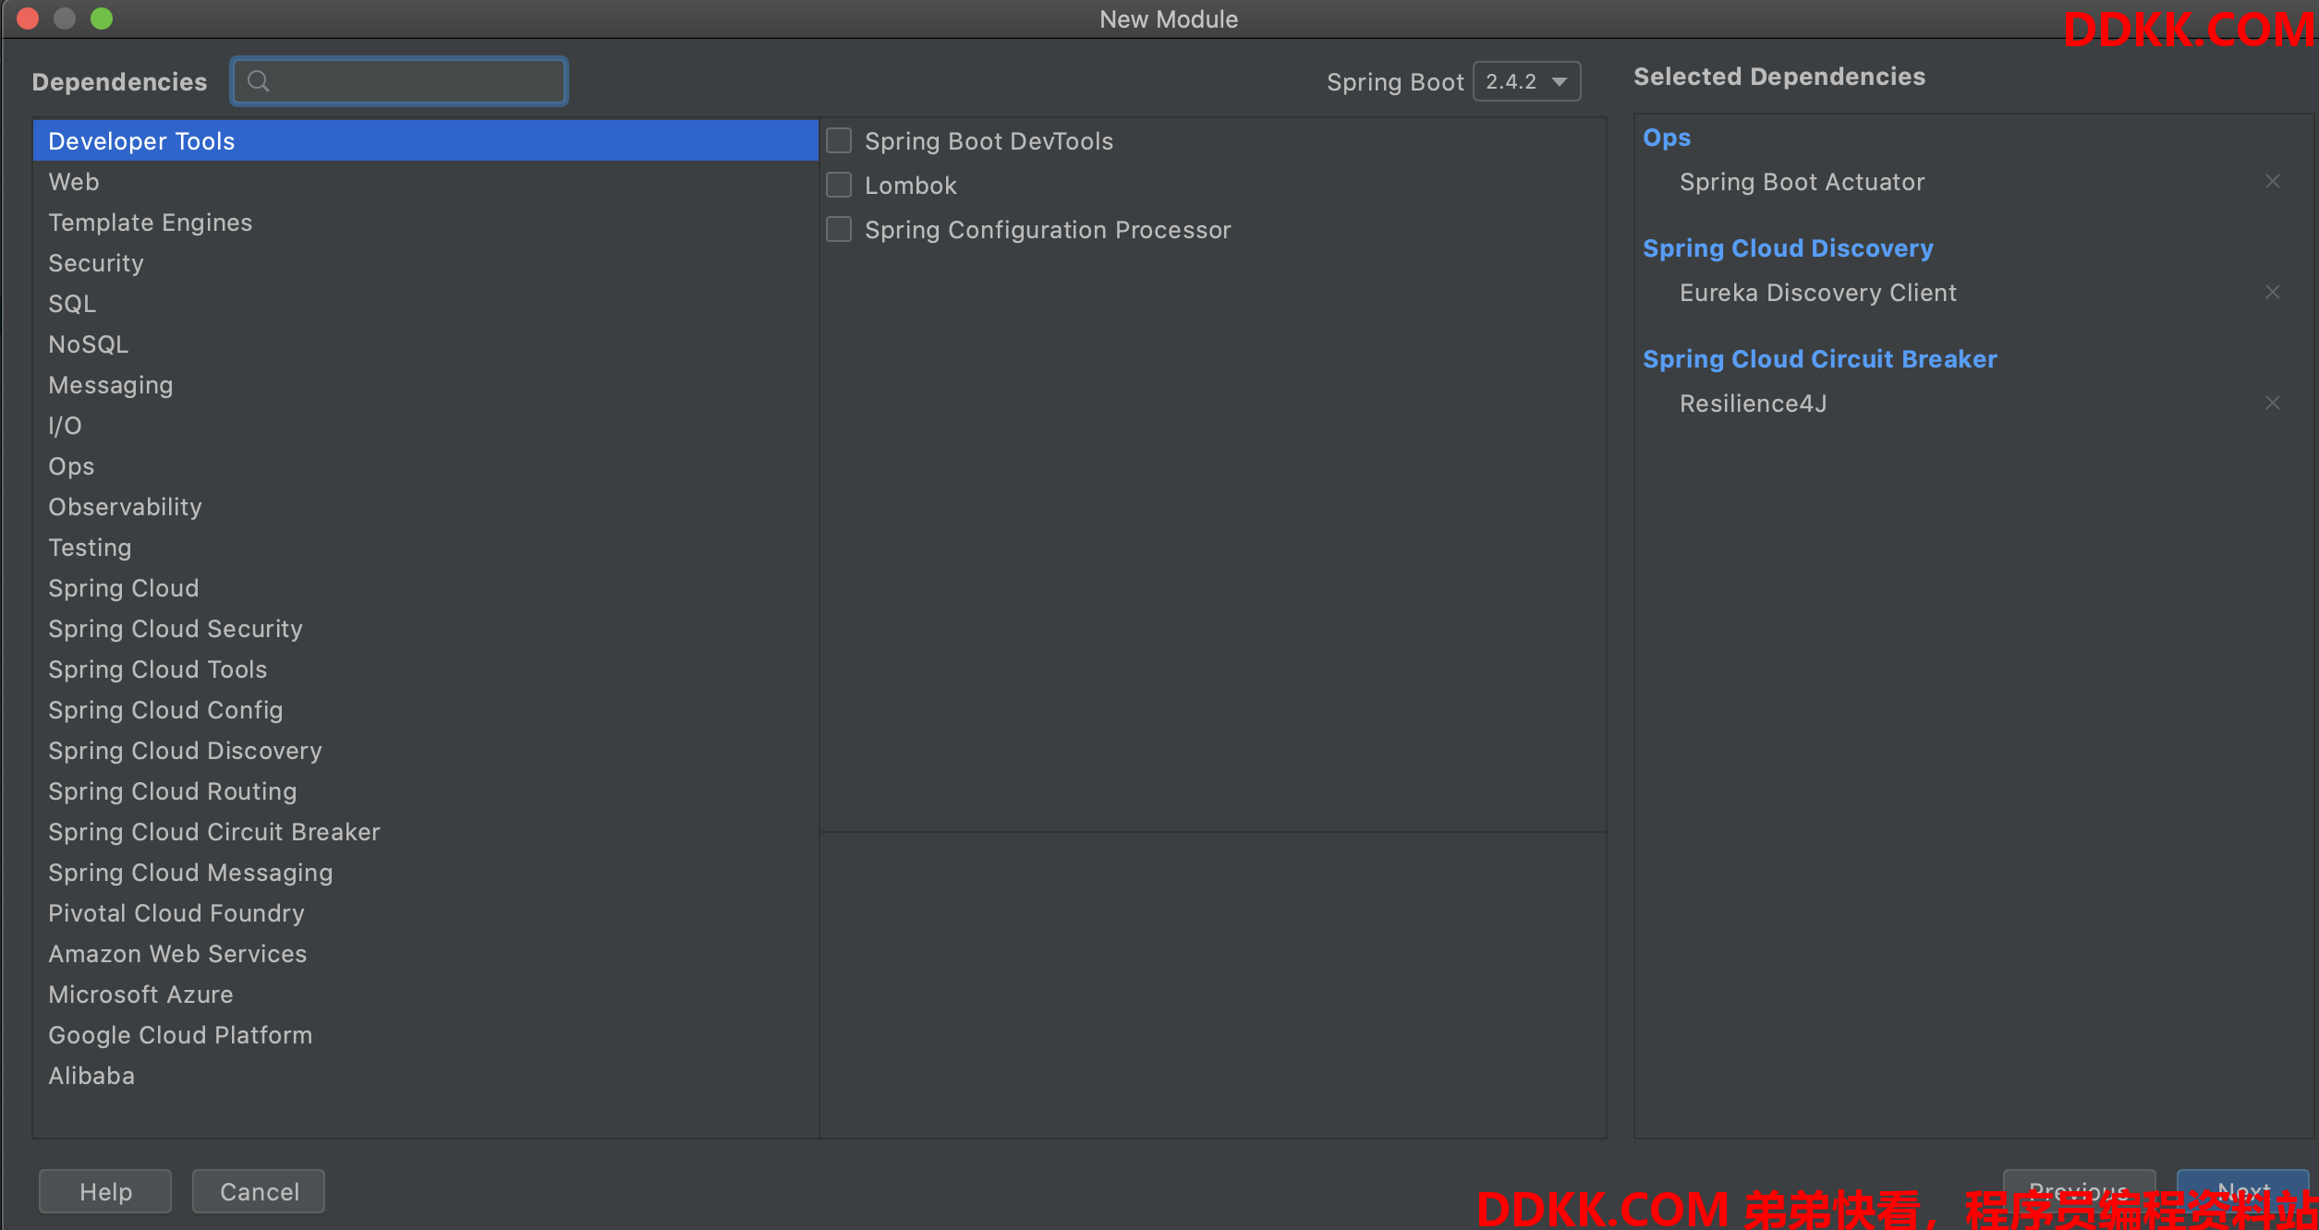Open the Testing category
The image size is (2319, 1230).
click(x=426, y=547)
